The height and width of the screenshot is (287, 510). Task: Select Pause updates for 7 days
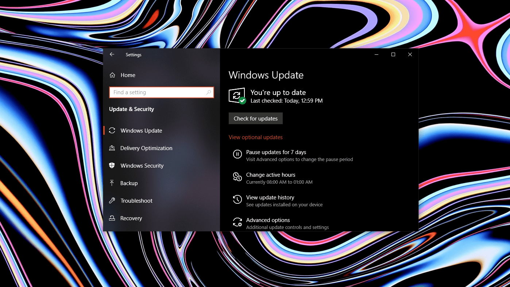point(276,152)
